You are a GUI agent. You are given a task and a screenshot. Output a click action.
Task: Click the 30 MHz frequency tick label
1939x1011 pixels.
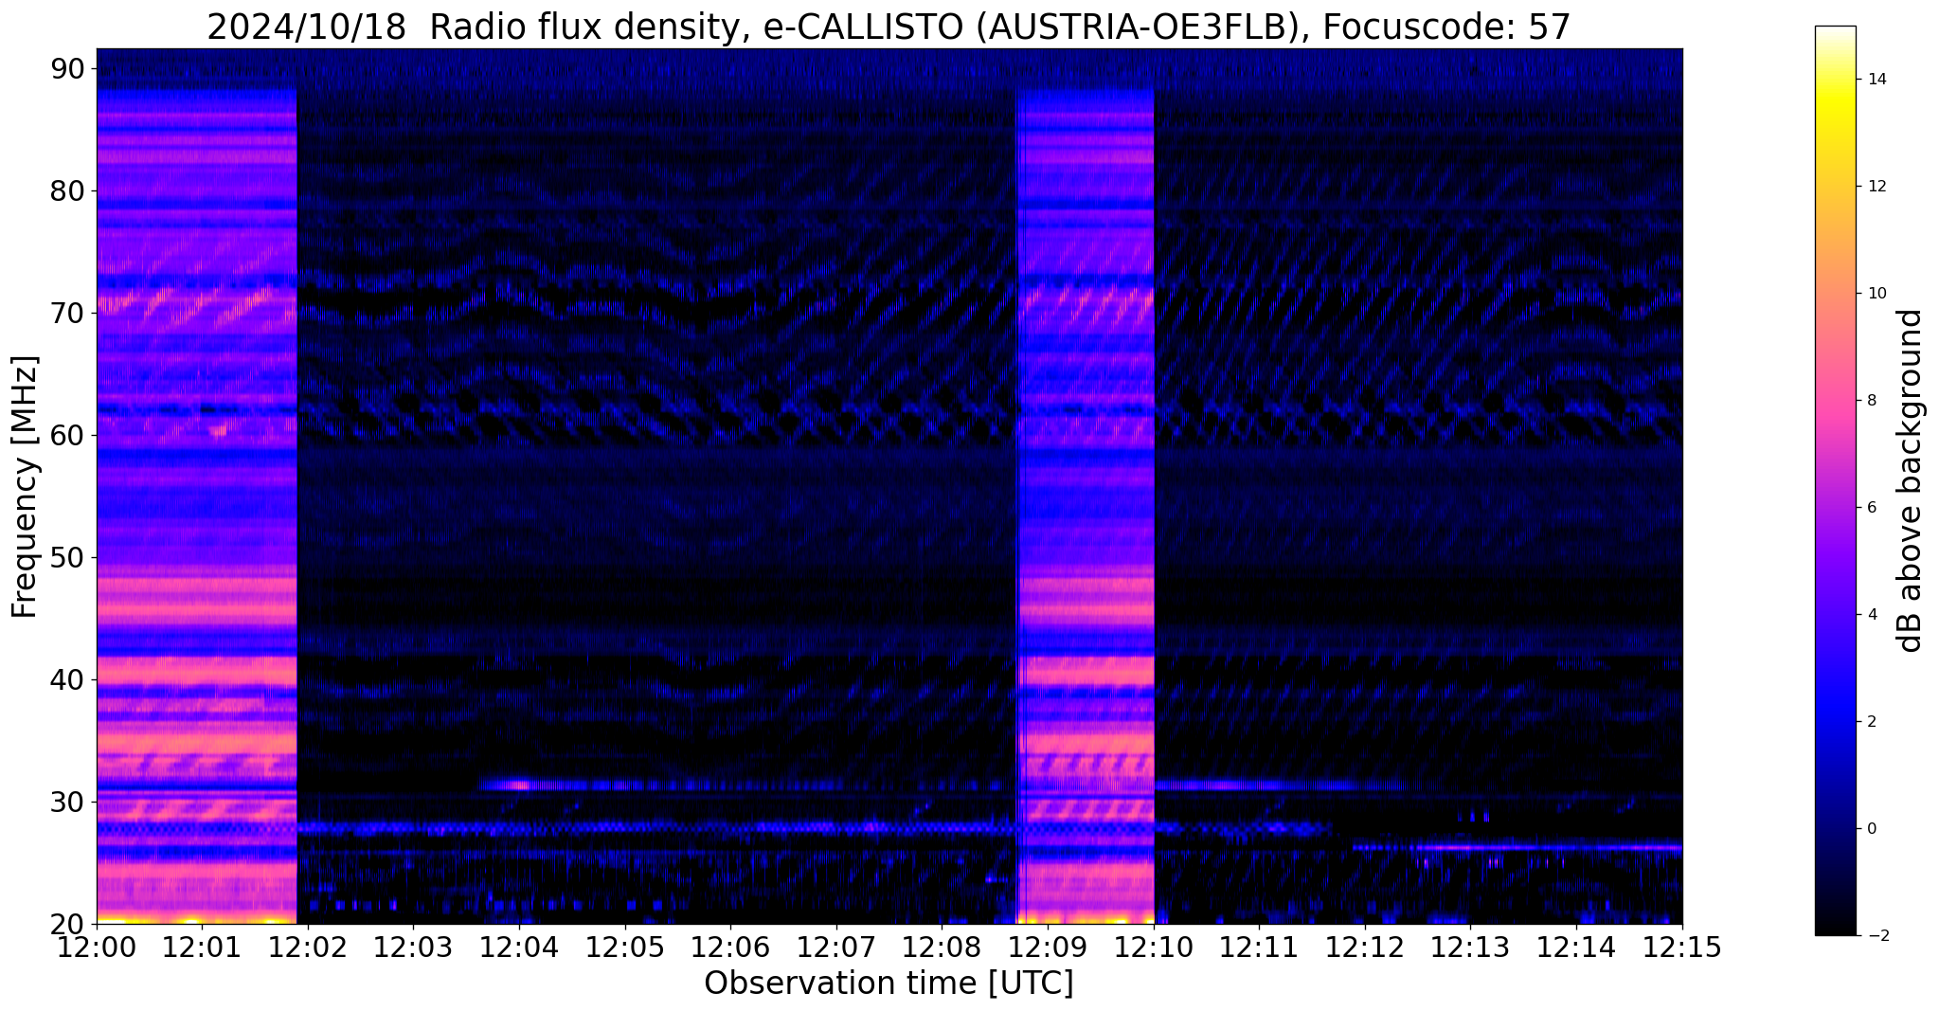coord(68,802)
